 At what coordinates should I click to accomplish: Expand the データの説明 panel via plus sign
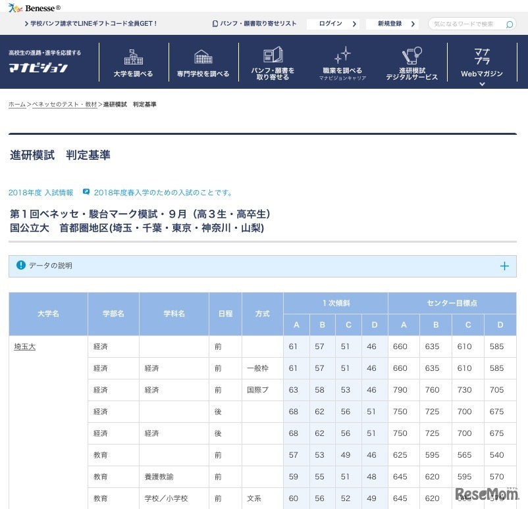[505, 266]
